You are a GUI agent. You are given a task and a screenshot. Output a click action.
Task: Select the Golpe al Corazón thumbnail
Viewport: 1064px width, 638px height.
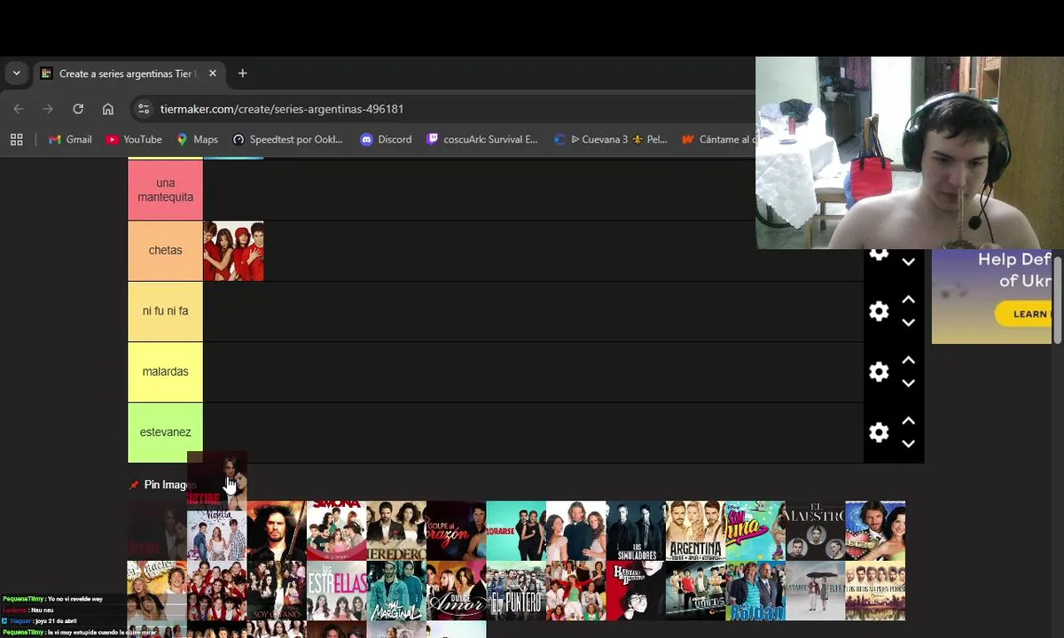pyautogui.click(x=456, y=531)
